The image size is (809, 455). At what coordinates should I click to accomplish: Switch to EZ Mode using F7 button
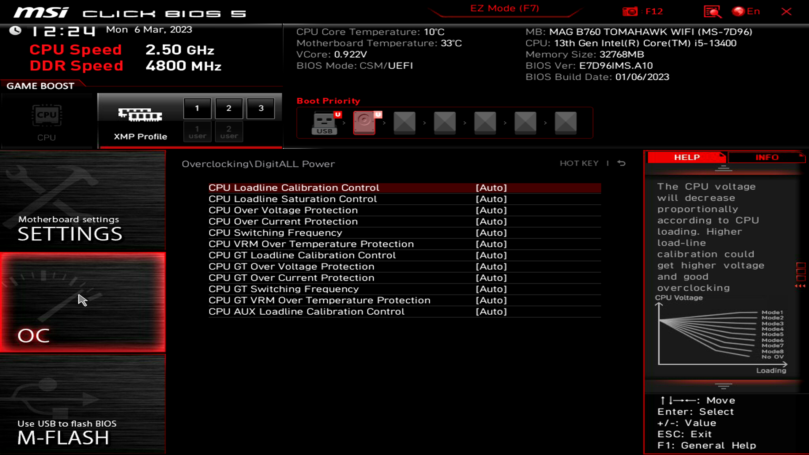click(x=504, y=8)
